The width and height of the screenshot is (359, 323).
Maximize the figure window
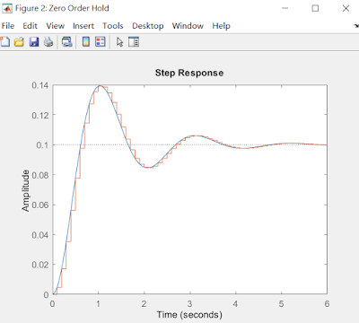click(315, 8)
